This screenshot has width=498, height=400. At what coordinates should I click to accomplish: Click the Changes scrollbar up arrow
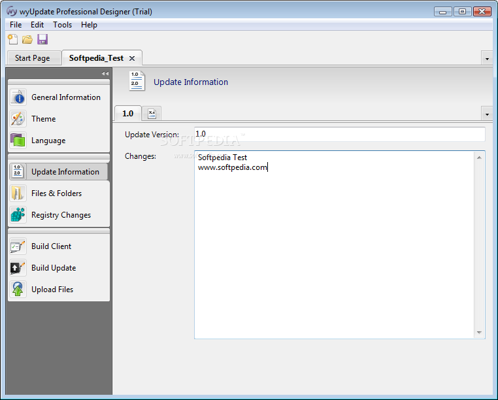[x=479, y=158]
